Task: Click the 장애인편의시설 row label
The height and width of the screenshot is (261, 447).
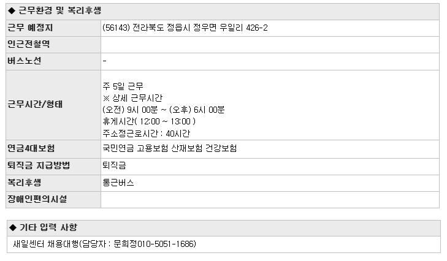Action: (x=37, y=199)
